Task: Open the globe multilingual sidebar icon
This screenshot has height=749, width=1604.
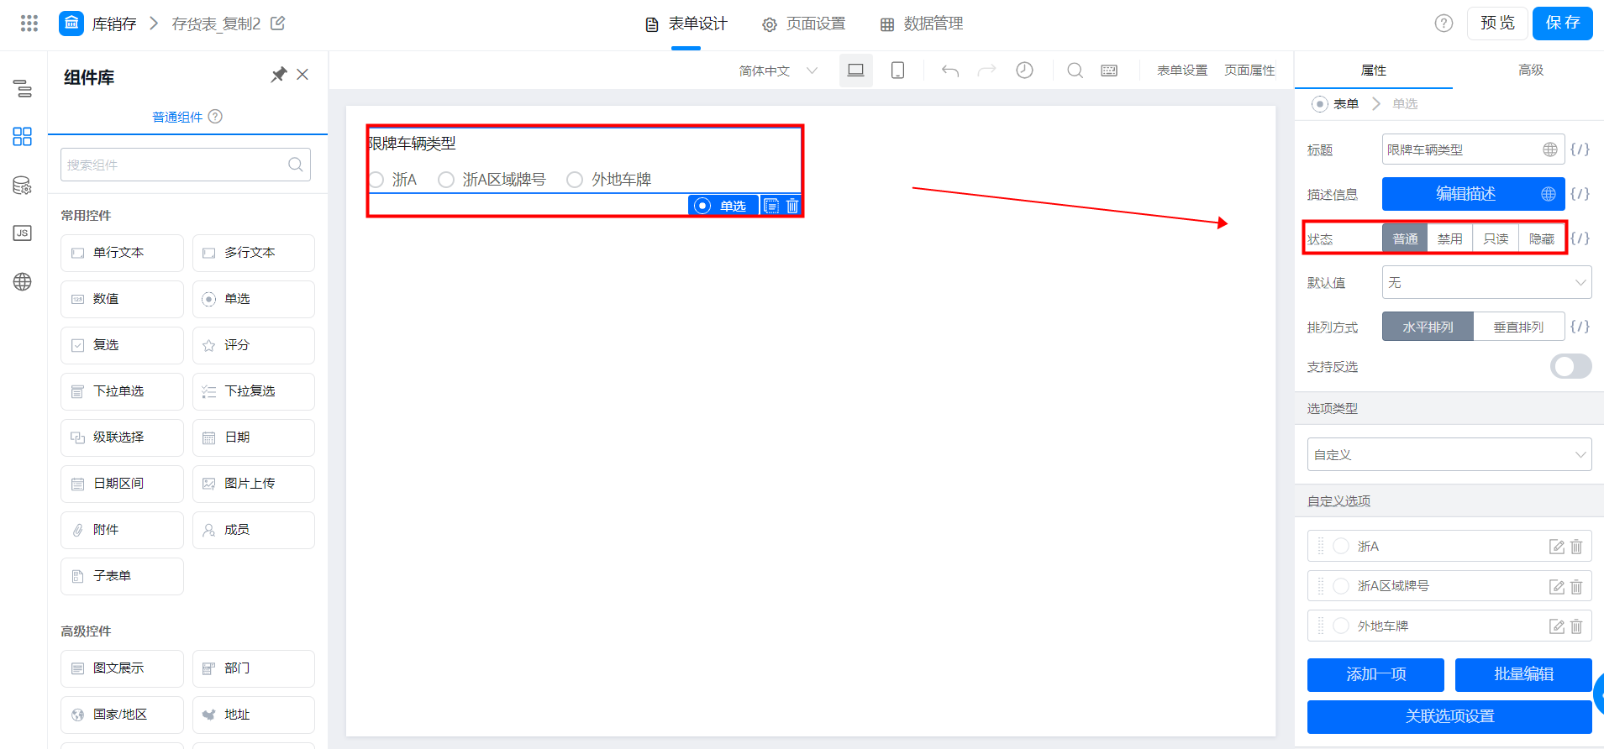Action: 23,282
